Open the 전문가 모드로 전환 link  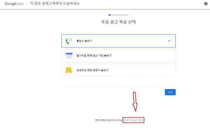[x=133, y=120]
